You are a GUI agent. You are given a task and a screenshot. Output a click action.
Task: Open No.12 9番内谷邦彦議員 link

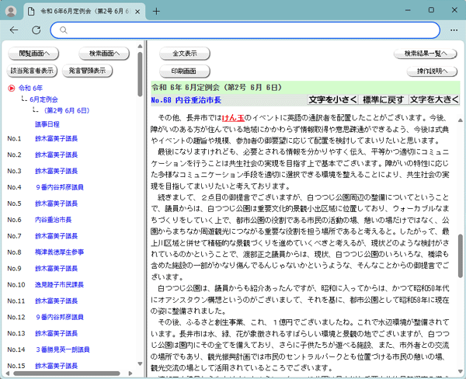coord(60,317)
